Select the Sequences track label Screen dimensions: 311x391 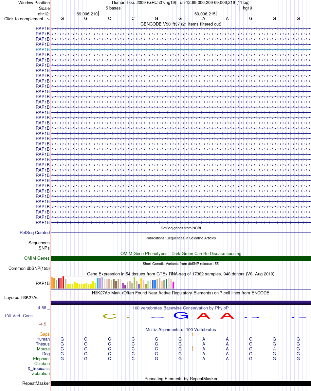[39, 243]
